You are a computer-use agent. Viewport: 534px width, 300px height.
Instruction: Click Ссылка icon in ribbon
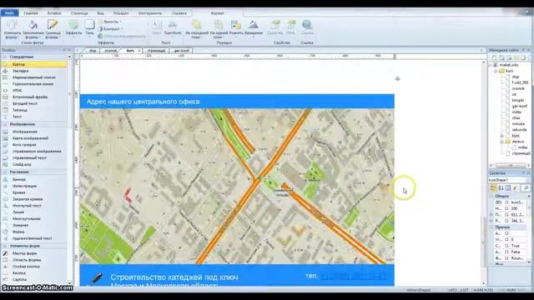coord(307,27)
